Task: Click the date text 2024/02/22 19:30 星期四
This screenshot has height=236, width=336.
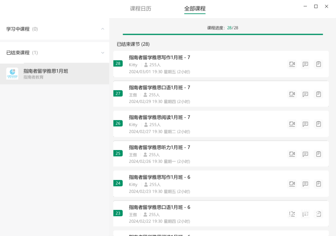Action: (x=152, y=221)
